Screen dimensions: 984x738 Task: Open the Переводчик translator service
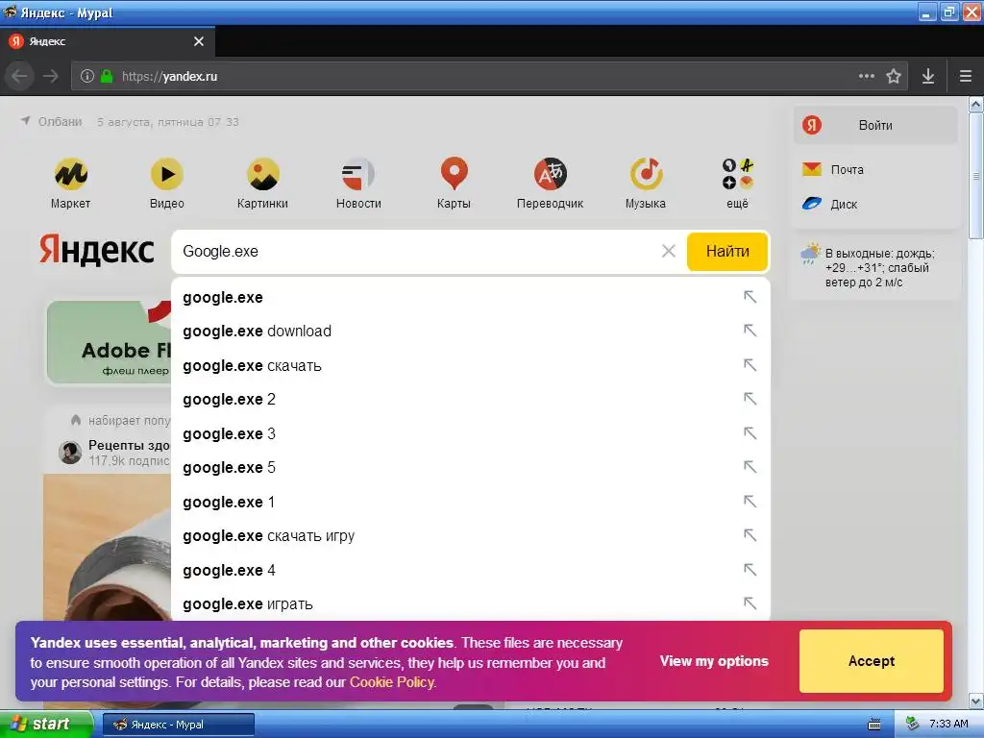tap(551, 175)
